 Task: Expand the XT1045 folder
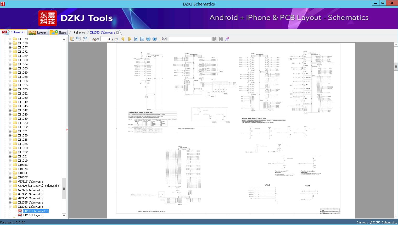point(10,106)
